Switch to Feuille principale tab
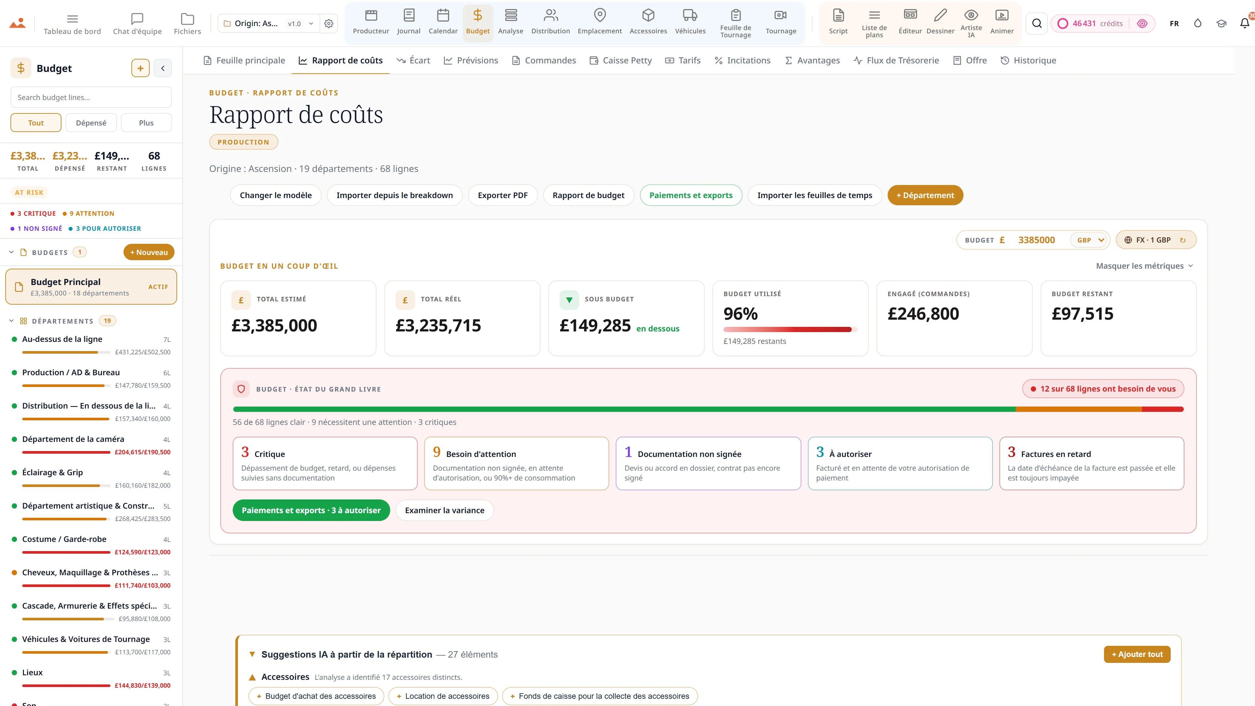 pyautogui.click(x=244, y=60)
